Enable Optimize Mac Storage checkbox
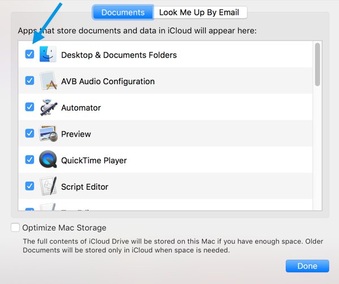Image resolution: width=339 pixels, height=284 pixels. tap(15, 228)
